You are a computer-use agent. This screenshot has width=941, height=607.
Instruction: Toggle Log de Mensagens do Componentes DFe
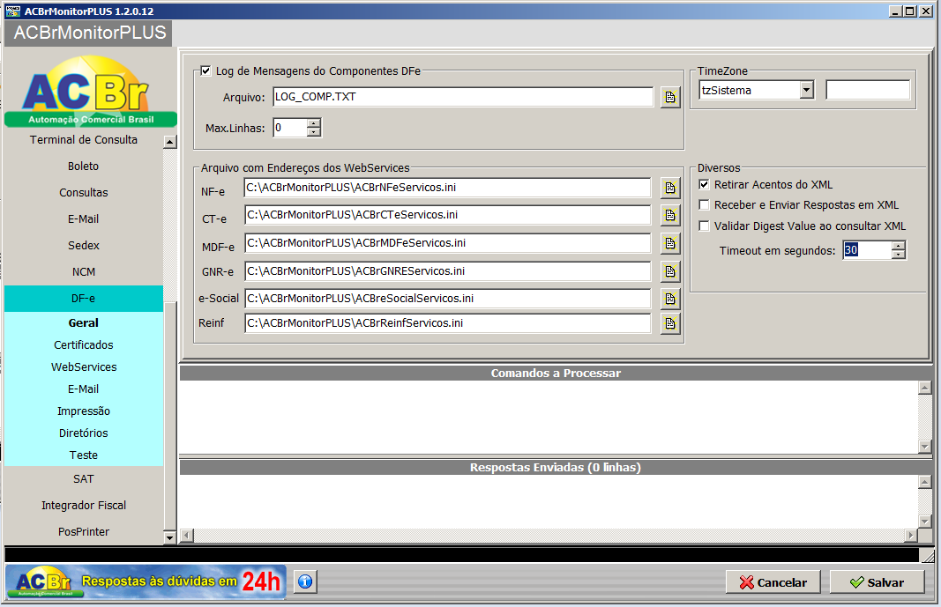tap(205, 70)
